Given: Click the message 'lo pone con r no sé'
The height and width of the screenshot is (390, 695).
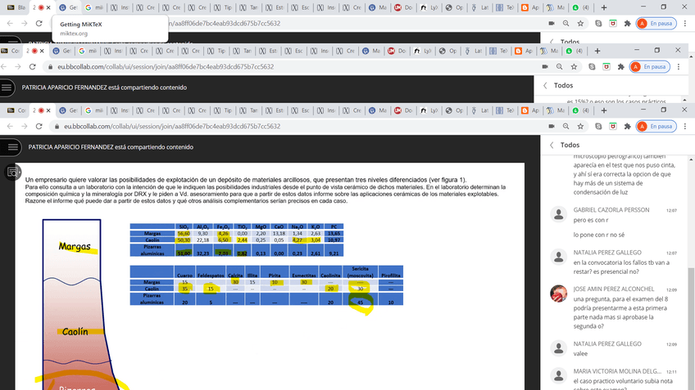Looking at the screenshot, I should tap(599, 235).
